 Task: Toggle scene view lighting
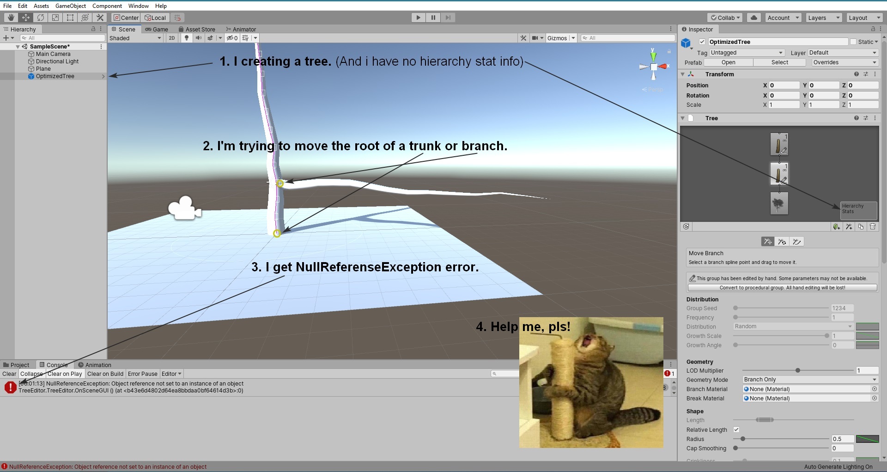pyautogui.click(x=186, y=38)
